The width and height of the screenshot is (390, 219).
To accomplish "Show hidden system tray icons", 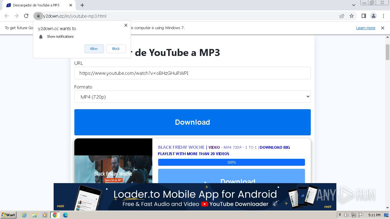I will 340,215.
